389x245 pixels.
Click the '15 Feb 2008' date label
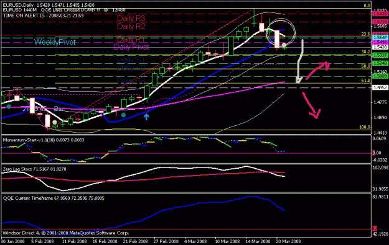[x=105, y=241]
